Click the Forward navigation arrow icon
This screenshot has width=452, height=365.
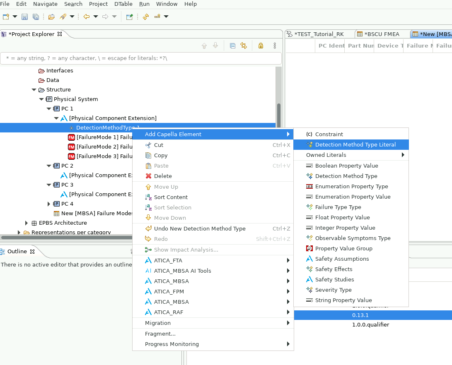click(105, 17)
